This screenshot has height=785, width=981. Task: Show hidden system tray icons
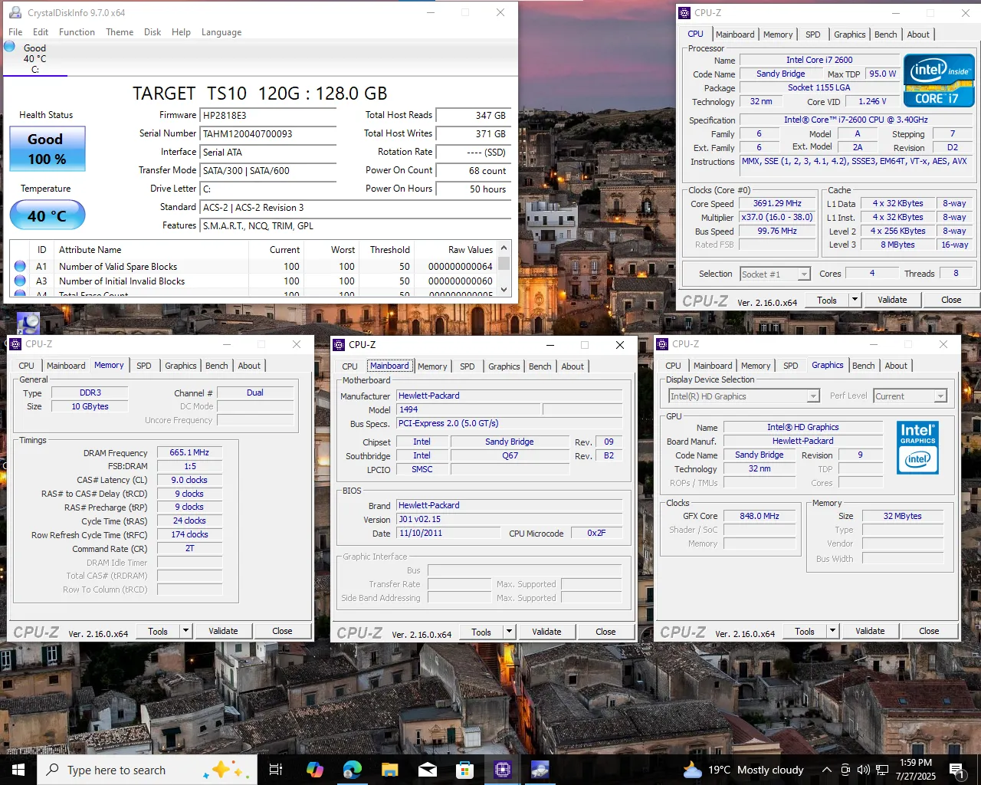(826, 770)
